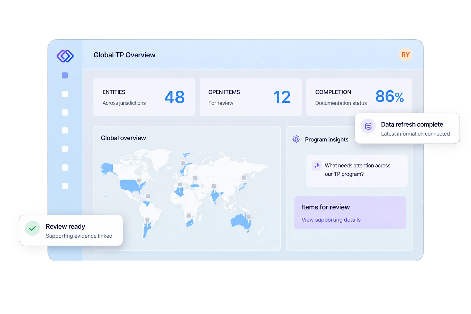Select the map marker over eastern Europe
The height and width of the screenshot is (314, 471).
click(195, 178)
